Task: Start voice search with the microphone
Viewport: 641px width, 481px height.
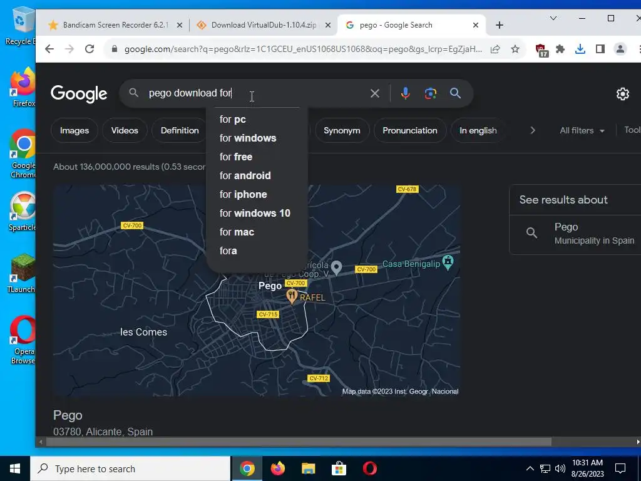Action: [405, 93]
